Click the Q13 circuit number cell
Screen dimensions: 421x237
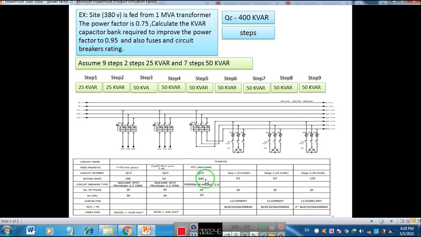pos(165,173)
